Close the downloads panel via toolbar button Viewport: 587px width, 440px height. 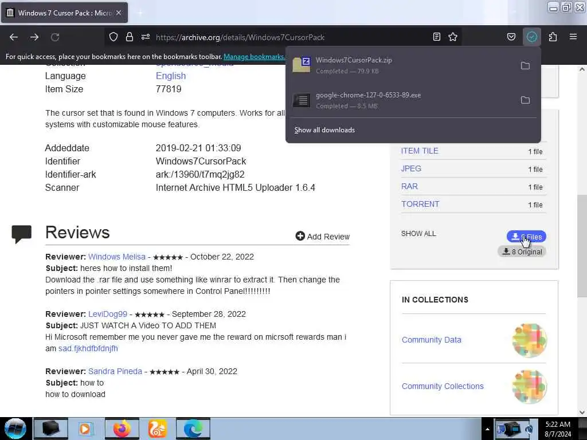[x=532, y=37]
